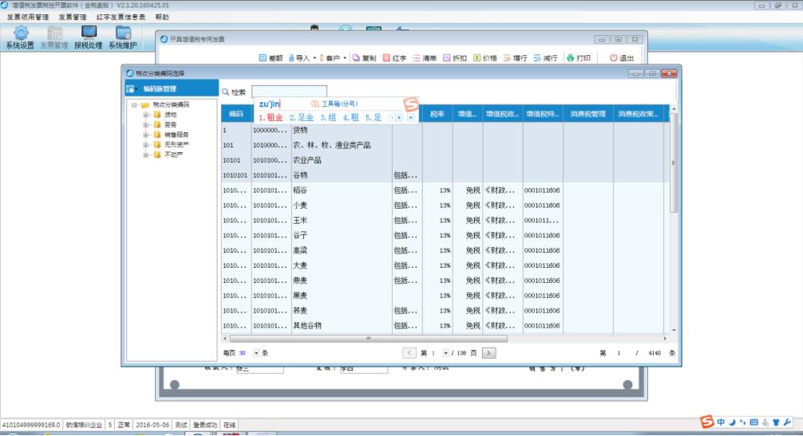Click the 系统设置 gear icon
The image size is (803, 436).
pyautogui.click(x=20, y=33)
